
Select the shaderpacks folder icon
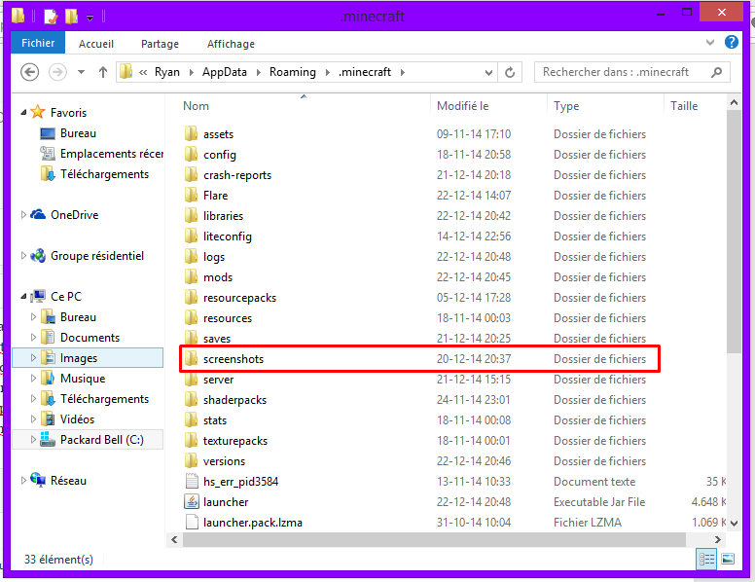pos(192,399)
